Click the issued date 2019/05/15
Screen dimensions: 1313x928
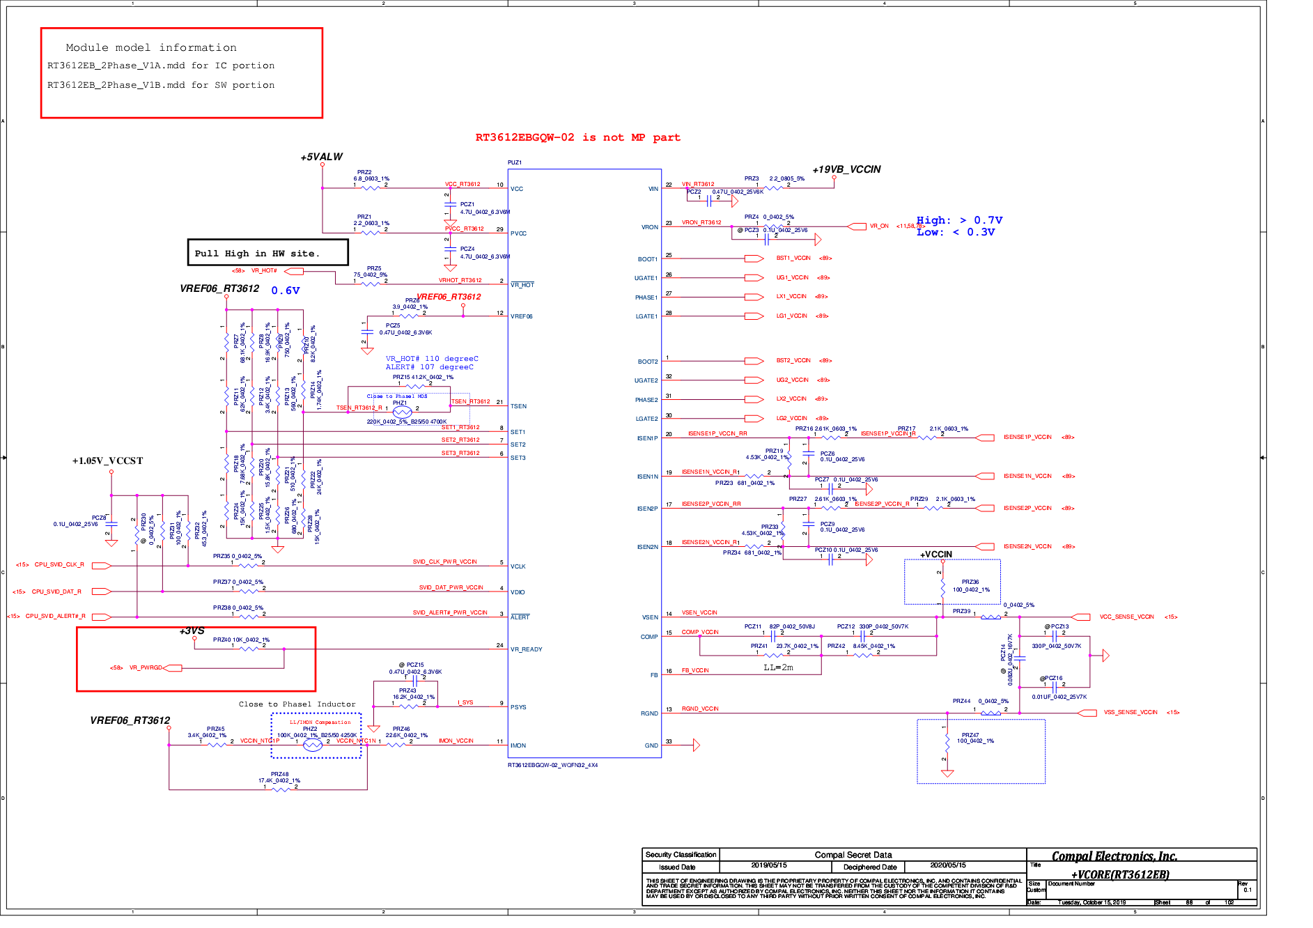(x=769, y=865)
